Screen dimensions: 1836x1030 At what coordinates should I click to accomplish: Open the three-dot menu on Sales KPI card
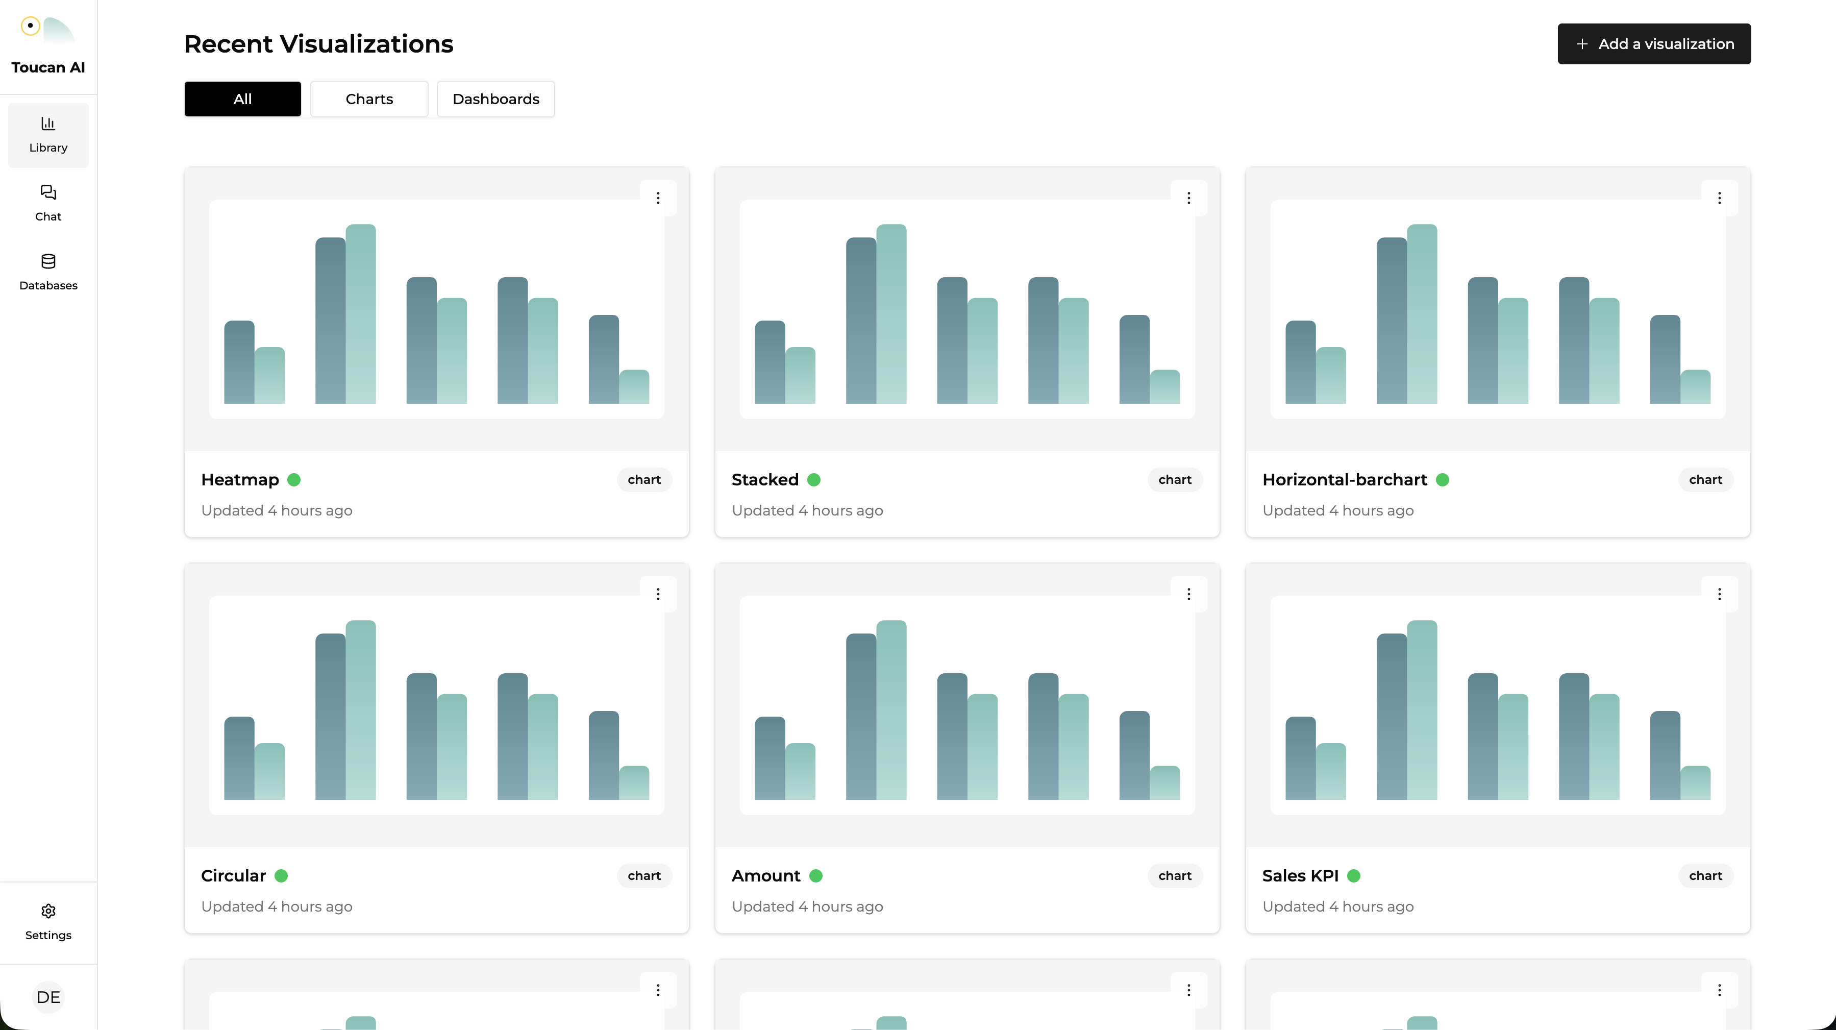(1719, 594)
